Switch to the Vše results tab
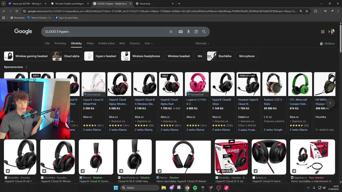 click(x=47, y=43)
